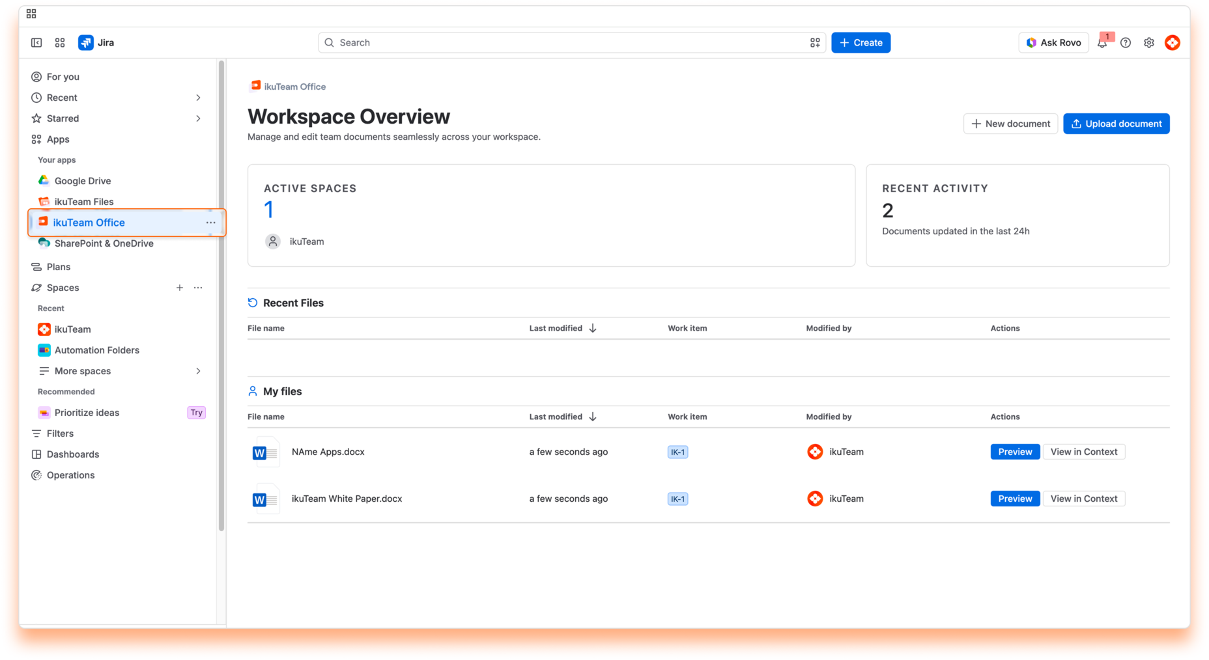This screenshot has width=1209, height=660.
Task: Collapse the sidebar with the panel icon
Action: pyautogui.click(x=36, y=42)
